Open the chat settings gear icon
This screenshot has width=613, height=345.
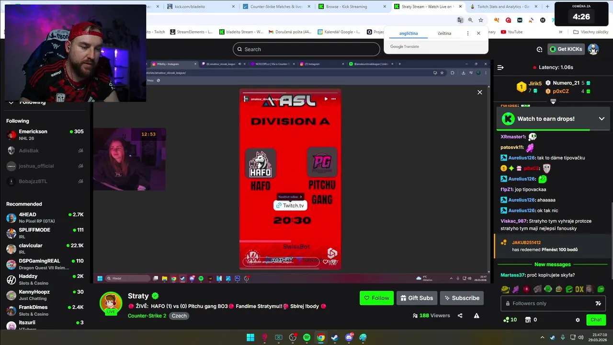point(578,320)
